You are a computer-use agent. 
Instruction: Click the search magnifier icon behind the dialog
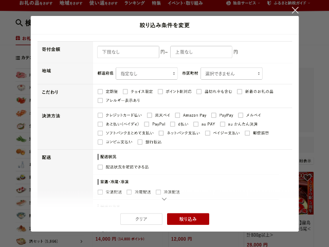coord(19,23)
